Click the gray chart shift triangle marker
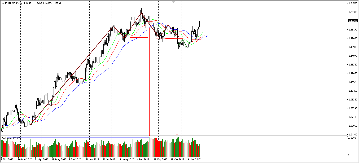This screenshot has height=163, width=359. (x=174, y=2)
